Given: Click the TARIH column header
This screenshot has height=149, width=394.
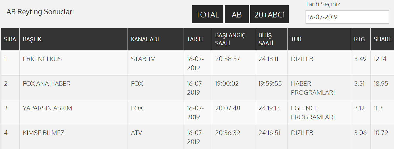Looking at the screenshot, I should click(x=195, y=39).
